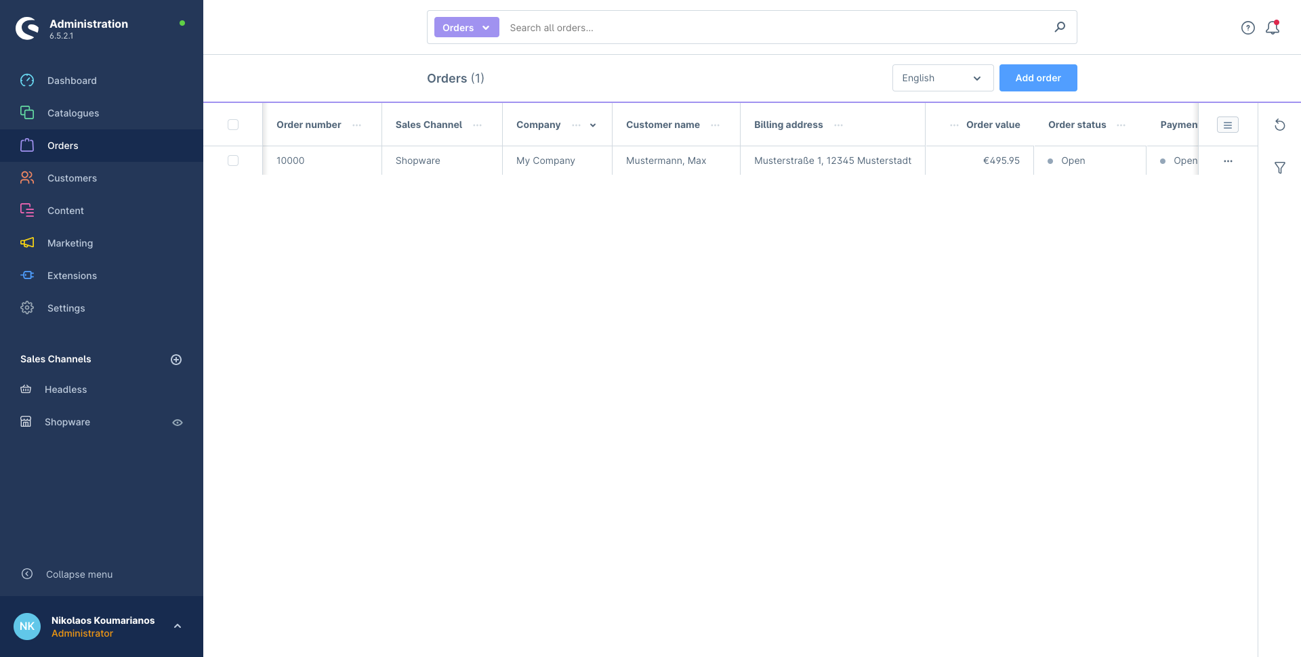The height and width of the screenshot is (657, 1301).
Task: Click the search magnifier icon
Action: click(x=1060, y=27)
